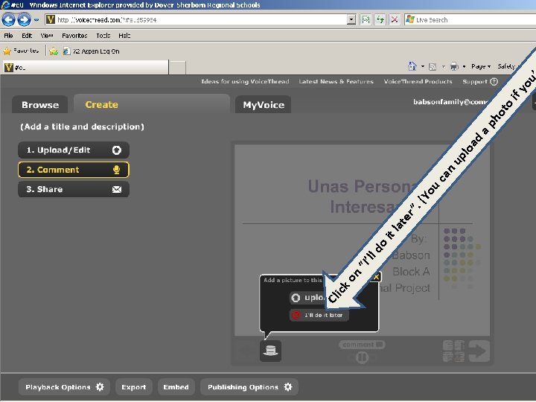This screenshot has height=402, width=536.
Task: Open the Help menu
Action: [x=124, y=36]
